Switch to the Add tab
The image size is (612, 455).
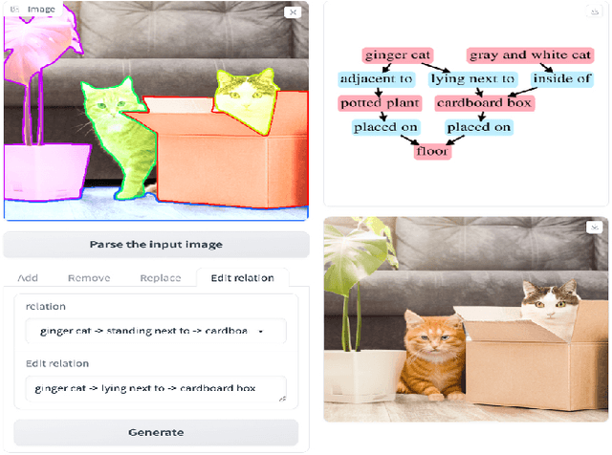click(x=28, y=278)
